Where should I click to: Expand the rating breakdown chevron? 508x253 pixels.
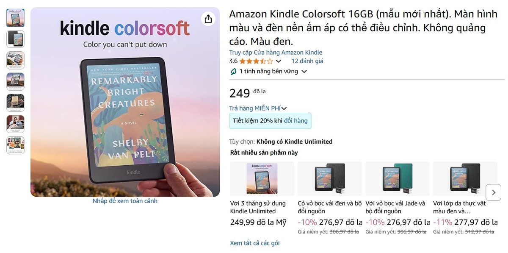click(x=279, y=61)
